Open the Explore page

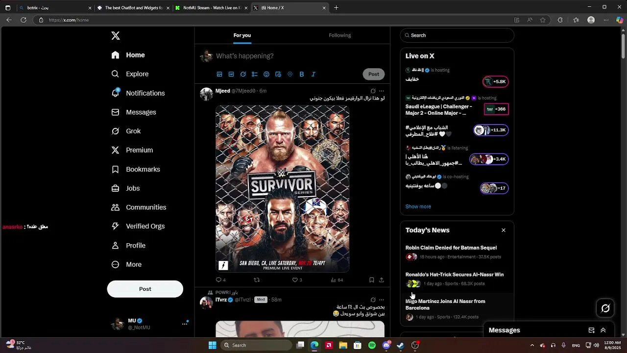[130, 74]
